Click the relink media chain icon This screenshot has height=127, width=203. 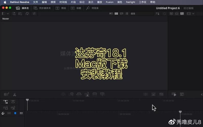[x=34, y=14]
